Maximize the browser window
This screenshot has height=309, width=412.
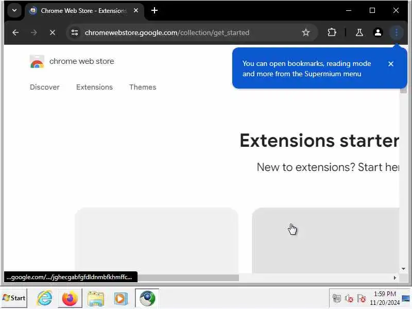(x=372, y=10)
